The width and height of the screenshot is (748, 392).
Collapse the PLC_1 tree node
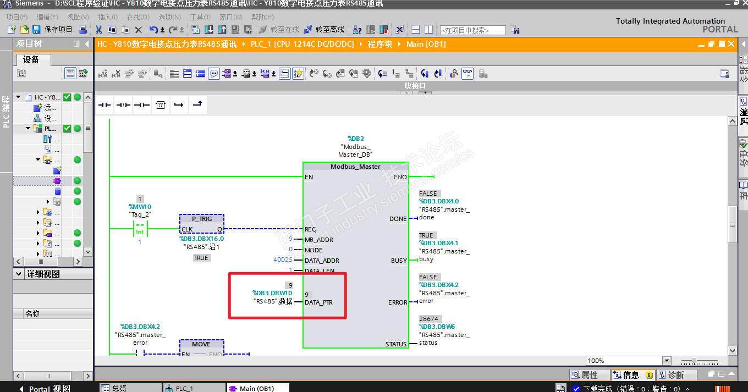click(28, 129)
